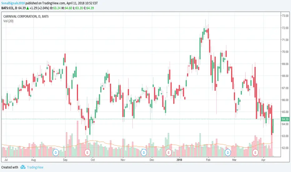Click the H:64.60 high value
The width and height of the screenshot is (291, 172).
coord(67,8)
